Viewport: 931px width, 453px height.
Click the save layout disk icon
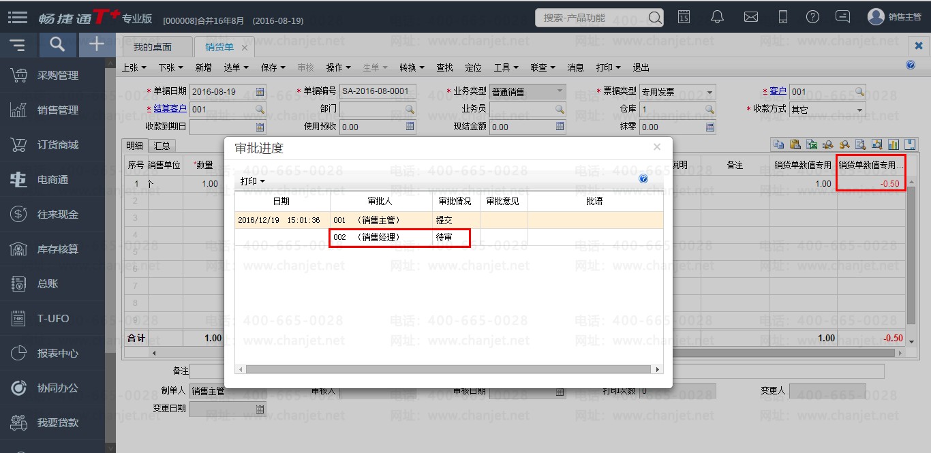[x=909, y=144]
